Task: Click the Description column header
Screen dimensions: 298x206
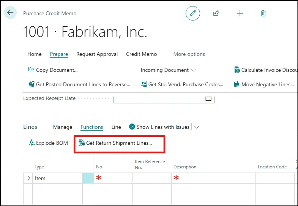Action: coord(185,167)
